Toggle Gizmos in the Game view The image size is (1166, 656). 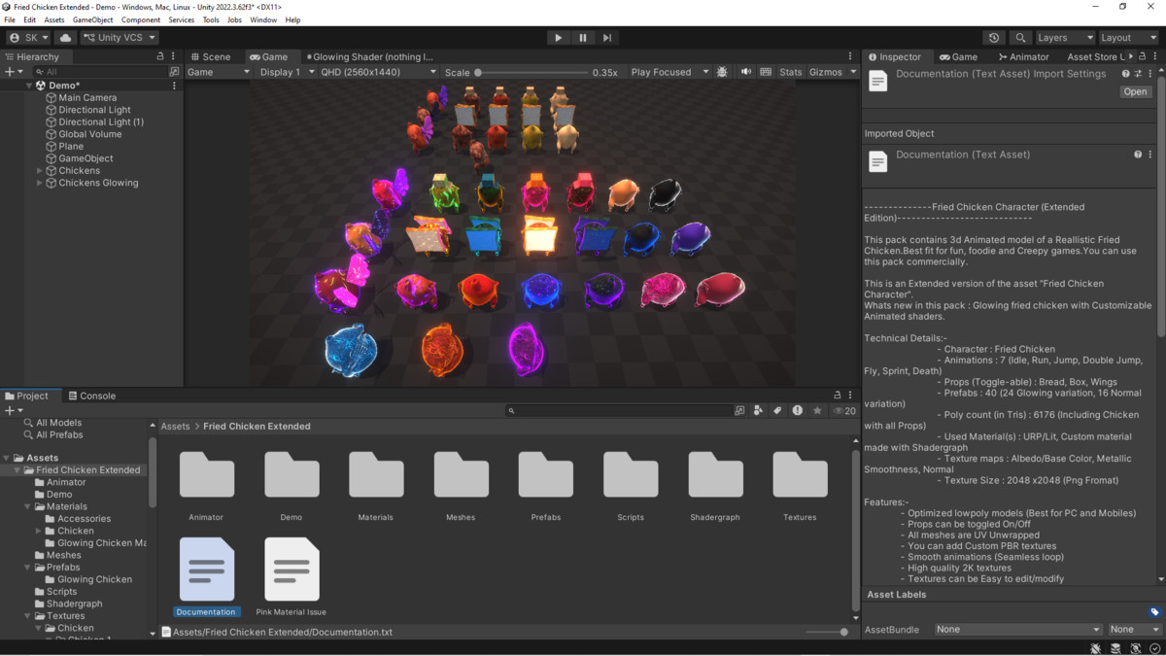coord(825,72)
